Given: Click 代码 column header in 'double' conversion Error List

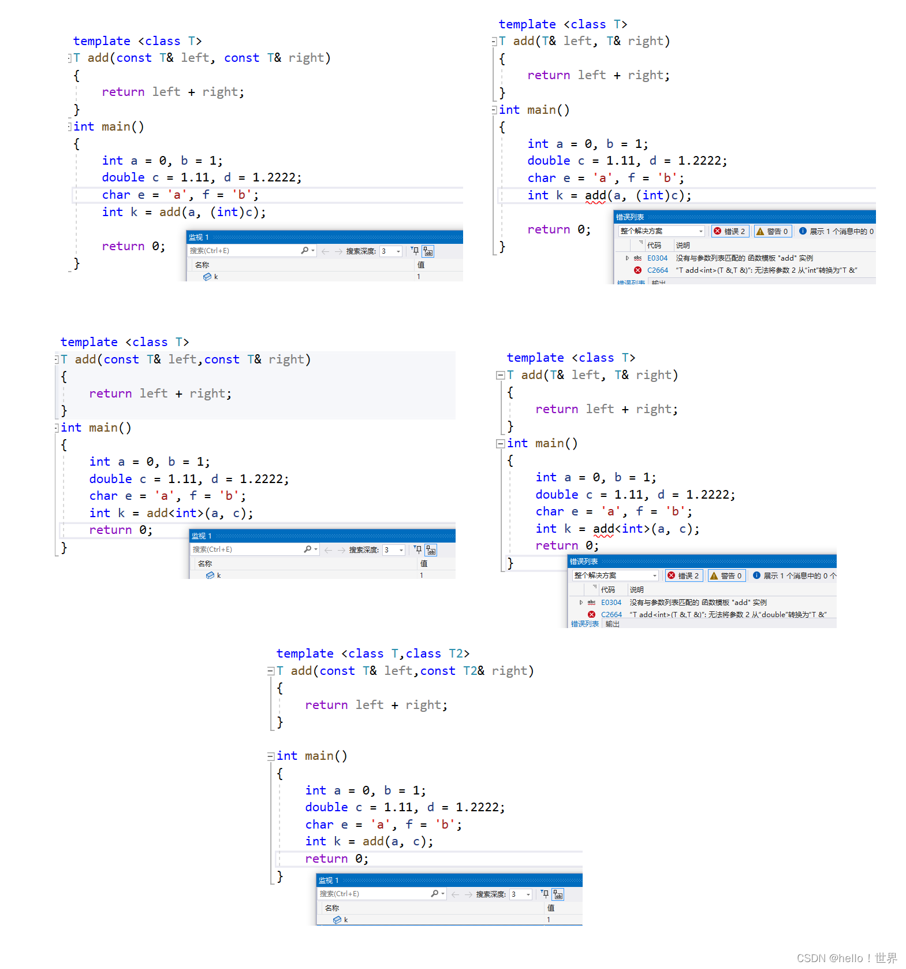Looking at the screenshot, I should pos(608,590).
